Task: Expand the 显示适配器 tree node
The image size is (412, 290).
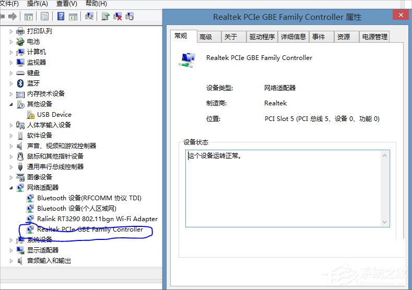Action: coord(11,250)
